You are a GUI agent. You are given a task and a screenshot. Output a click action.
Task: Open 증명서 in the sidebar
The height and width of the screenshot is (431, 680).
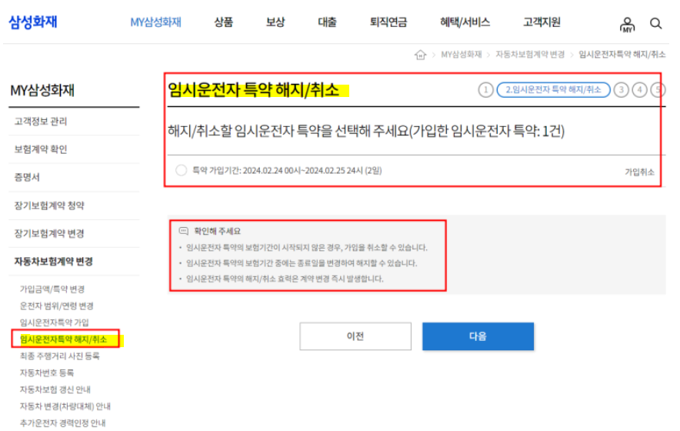point(27,177)
